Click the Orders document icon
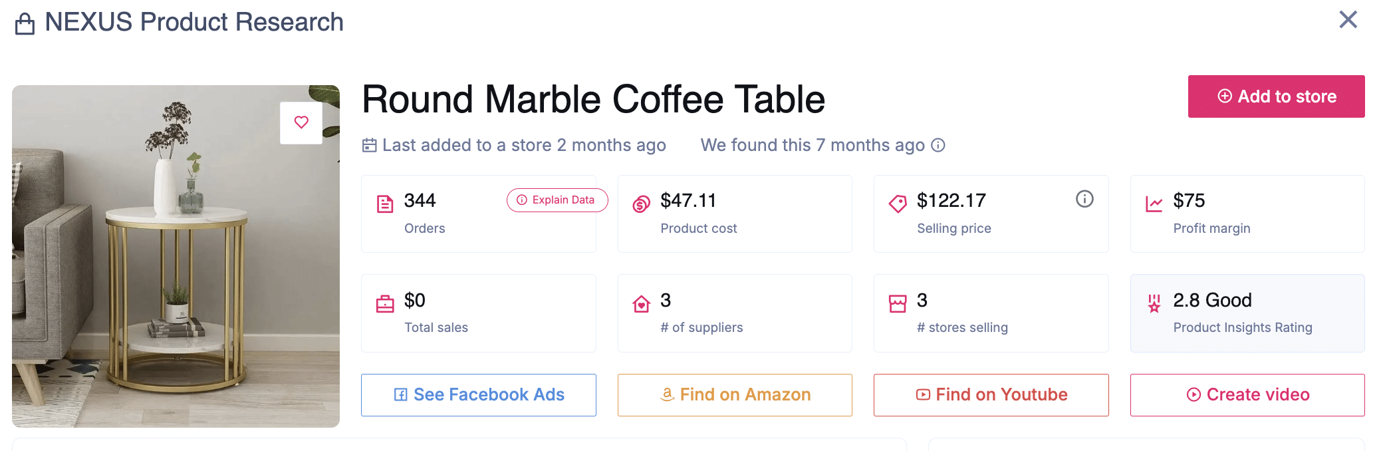The width and height of the screenshot is (1387, 451). tap(385, 204)
